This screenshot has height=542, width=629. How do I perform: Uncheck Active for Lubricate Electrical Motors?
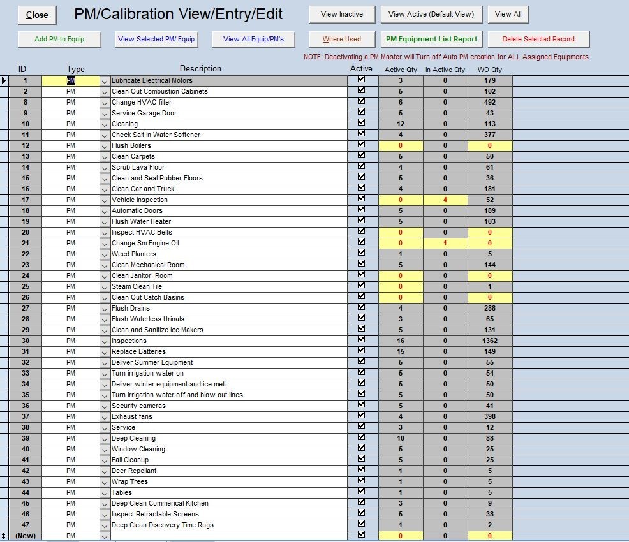point(362,80)
